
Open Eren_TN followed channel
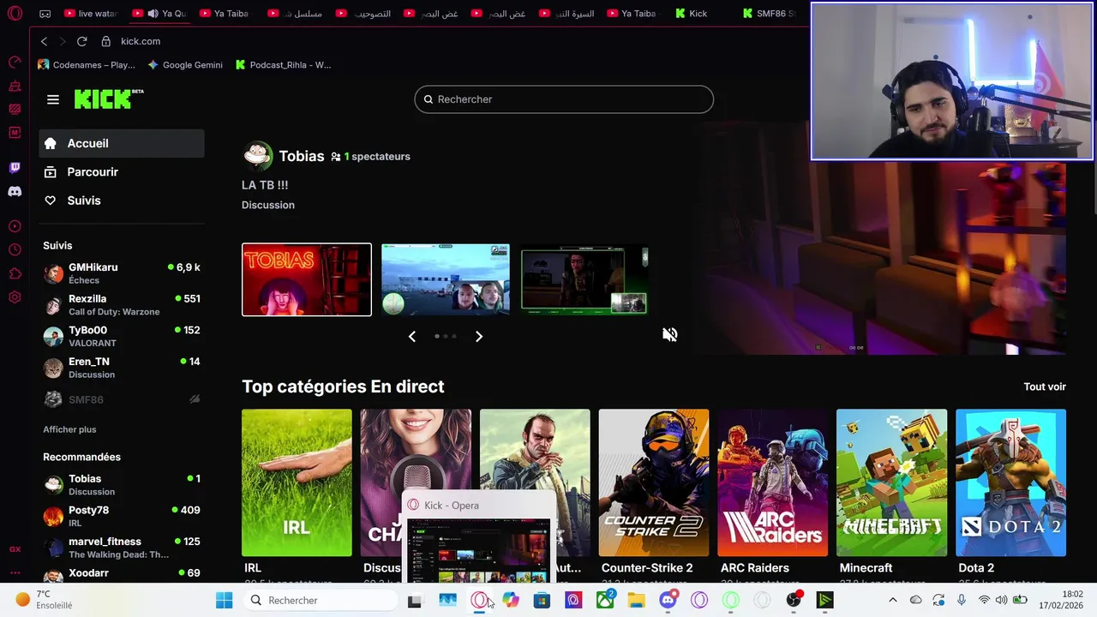click(x=122, y=368)
